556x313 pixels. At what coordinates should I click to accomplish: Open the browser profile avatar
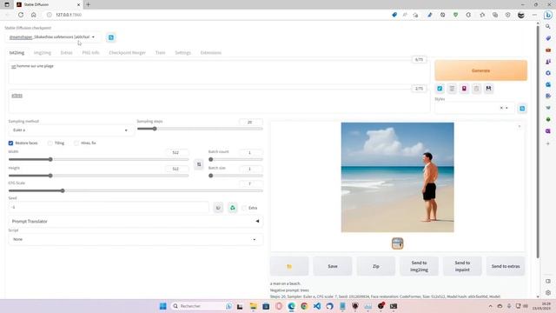(521, 15)
